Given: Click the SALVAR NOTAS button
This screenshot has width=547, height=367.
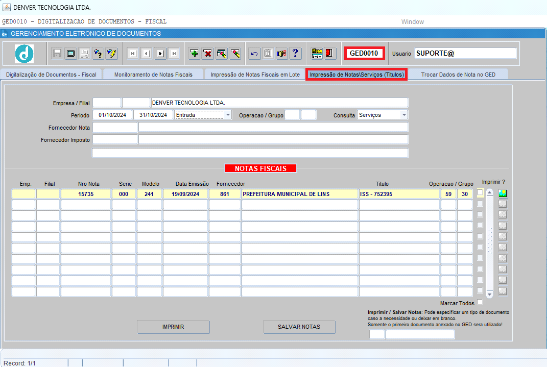Looking at the screenshot, I should coord(299,327).
